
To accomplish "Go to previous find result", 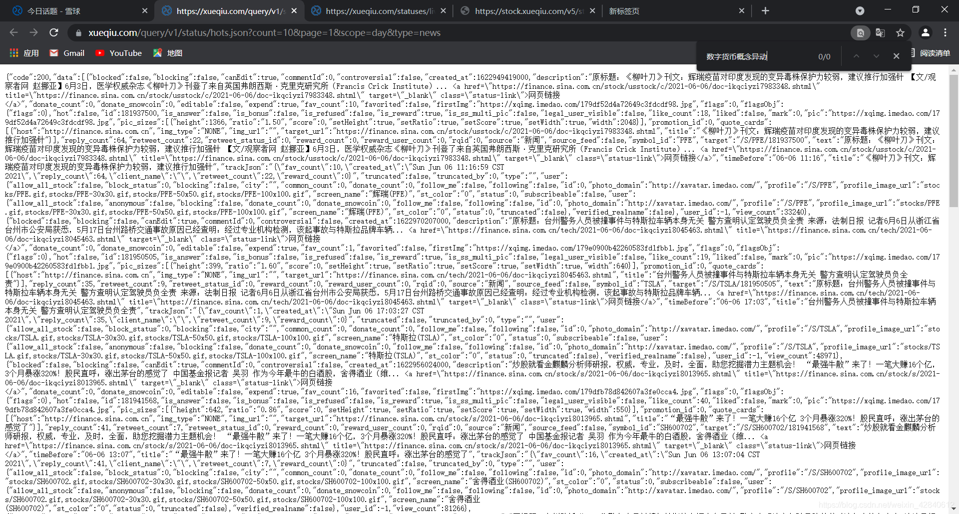I will click(x=856, y=56).
